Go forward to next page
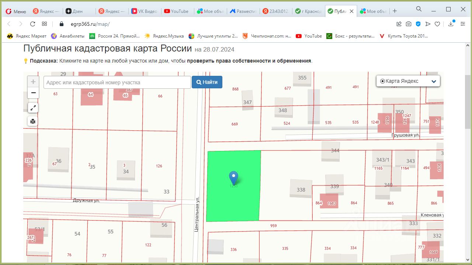 click(x=21, y=24)
